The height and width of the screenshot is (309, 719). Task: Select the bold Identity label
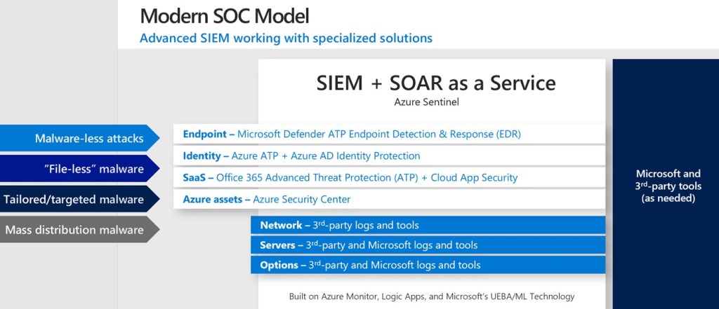click(x=202, y=156)
